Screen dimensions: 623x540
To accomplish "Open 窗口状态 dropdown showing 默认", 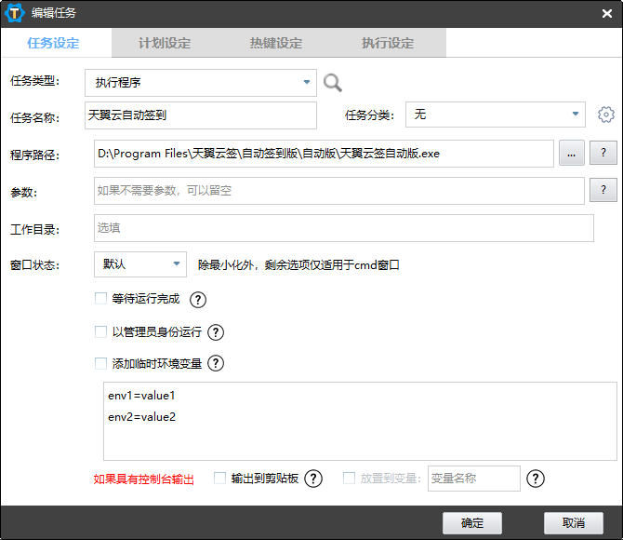I will click(x=140, y=264).
